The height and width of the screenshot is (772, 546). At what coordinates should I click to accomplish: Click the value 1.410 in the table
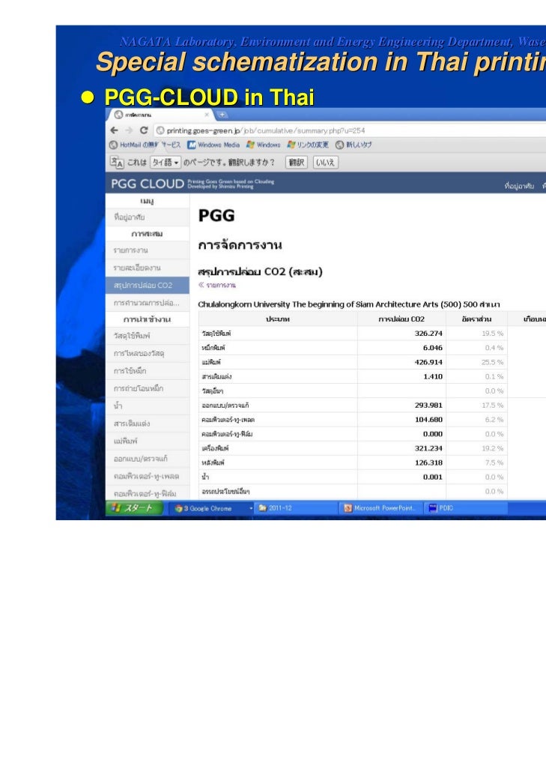pyautogui.click(x=433, y=377)
